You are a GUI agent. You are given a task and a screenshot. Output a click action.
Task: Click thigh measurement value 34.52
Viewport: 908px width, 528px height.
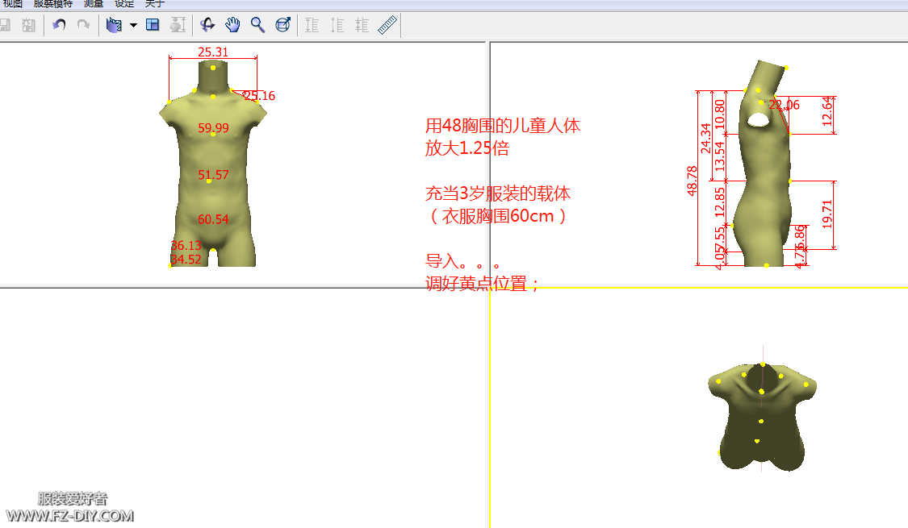click(x=186, y=260)
